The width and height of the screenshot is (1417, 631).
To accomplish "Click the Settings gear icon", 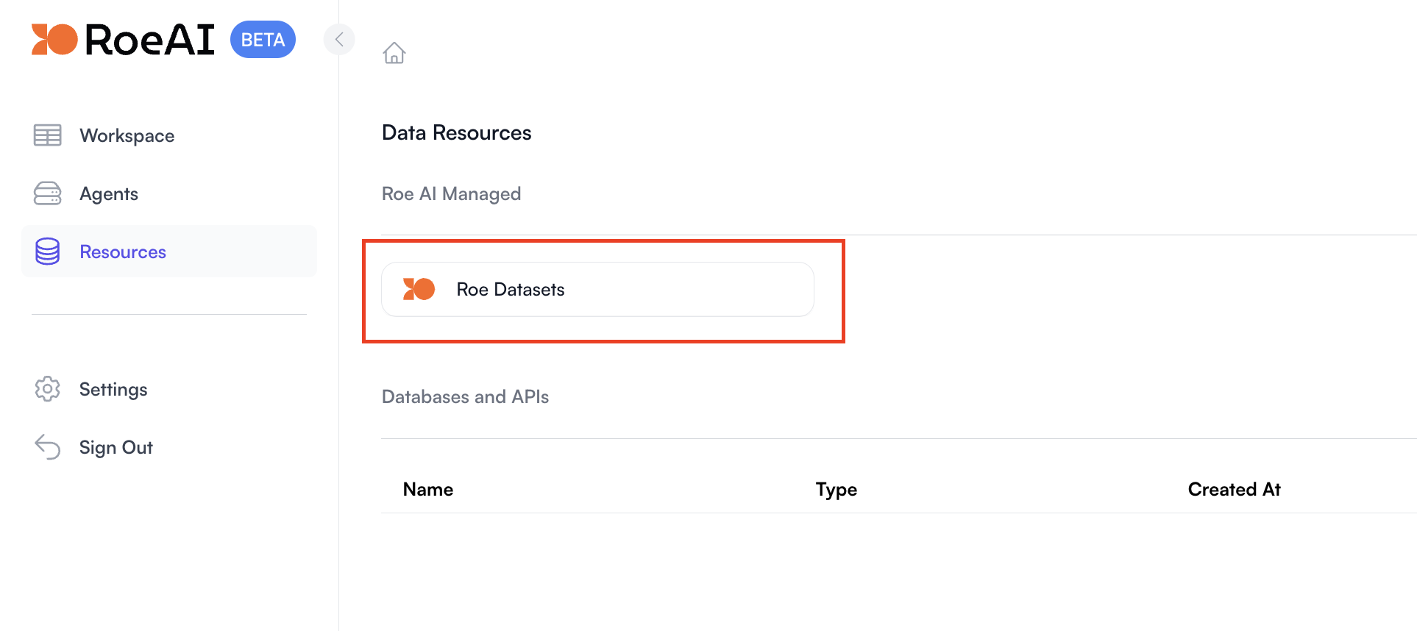I will point(48,389).
